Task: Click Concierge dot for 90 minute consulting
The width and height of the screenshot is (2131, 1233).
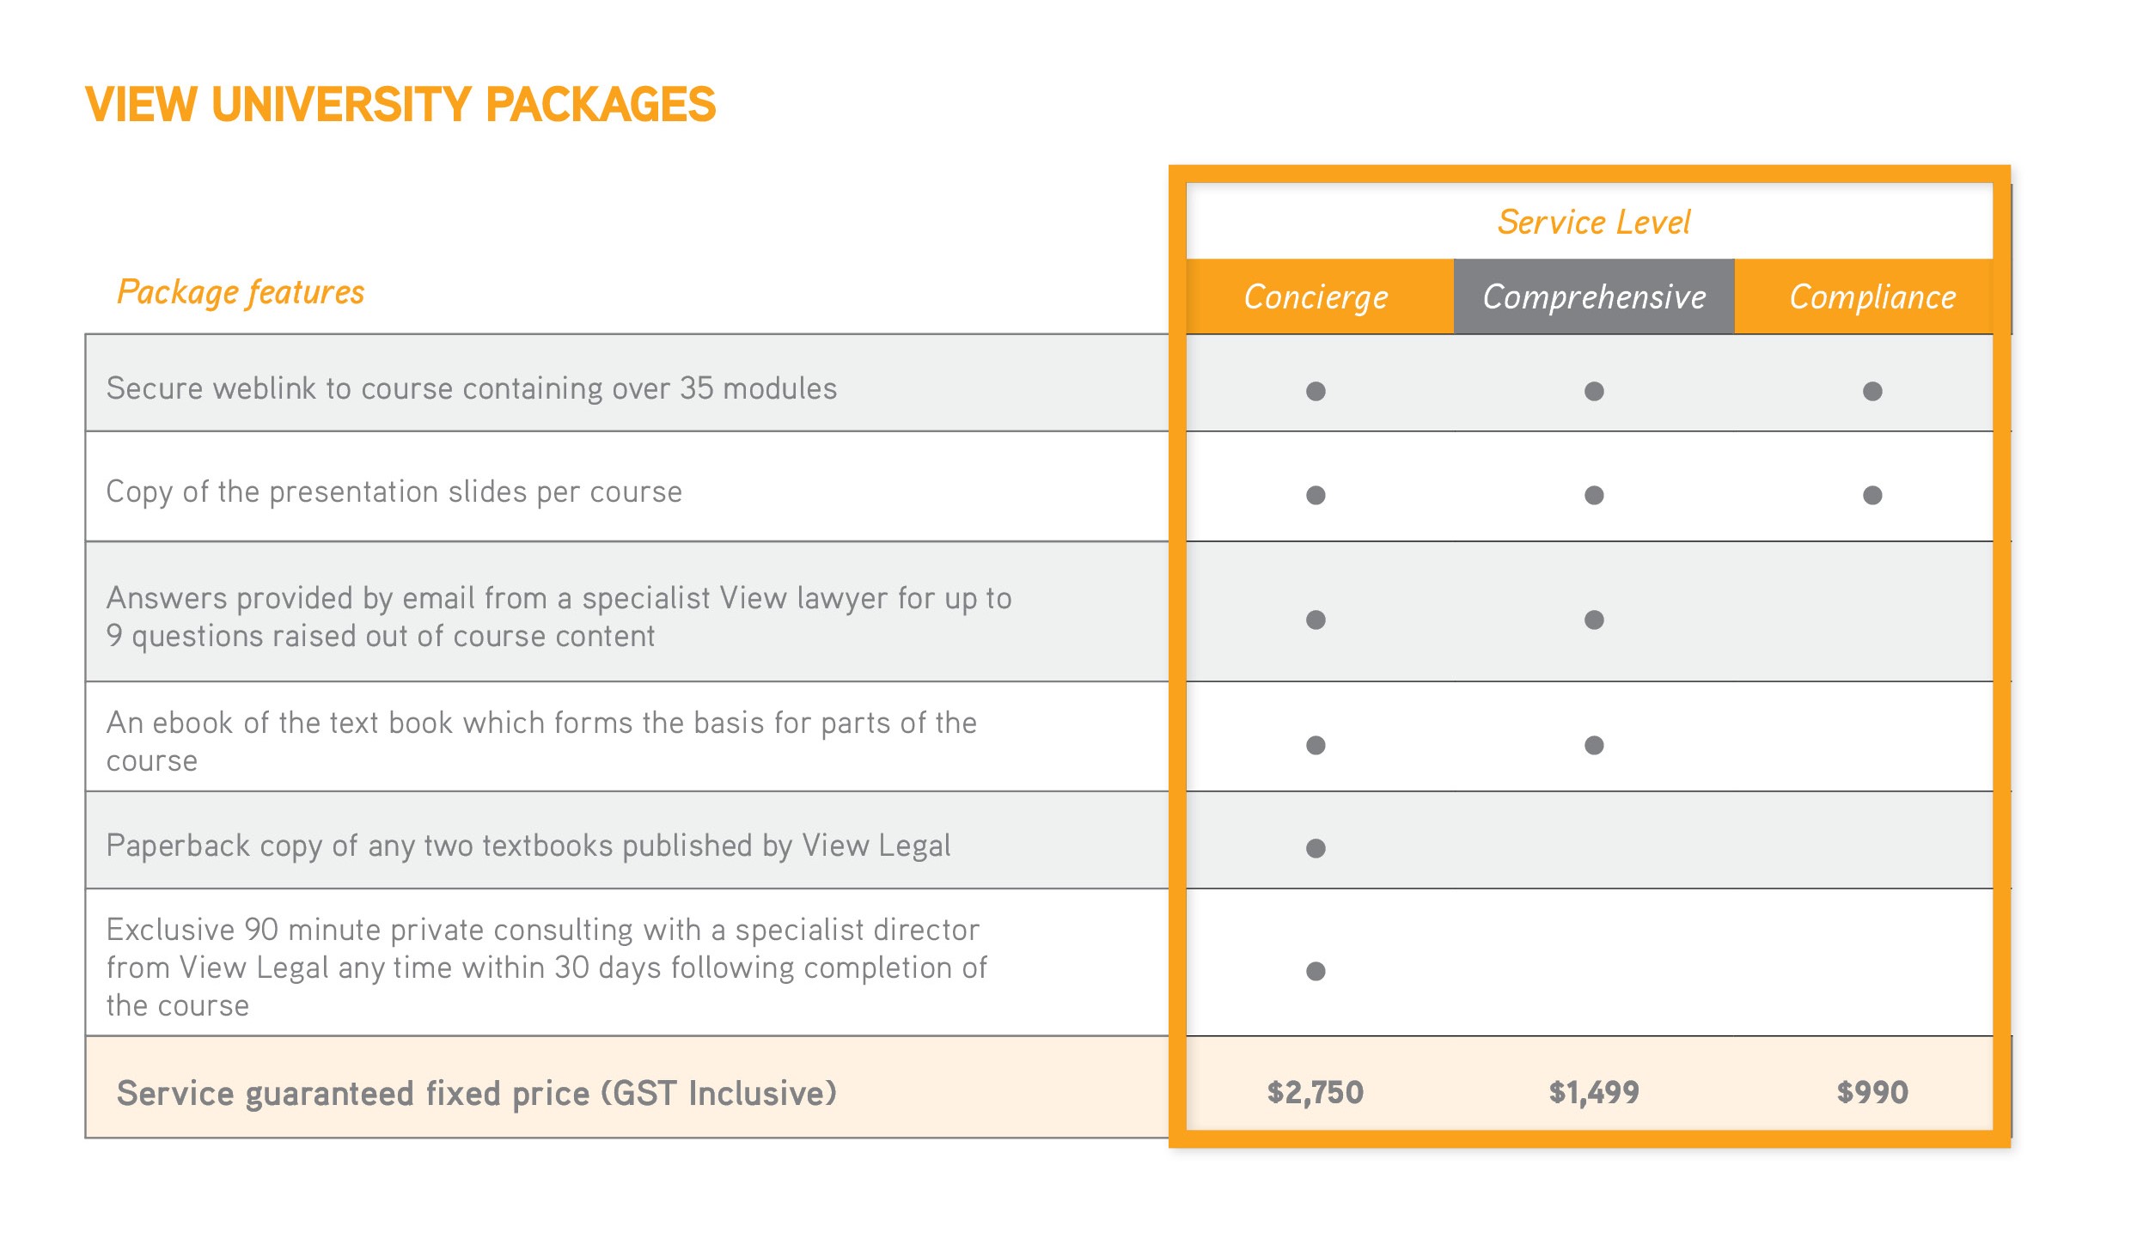Action: (1316, 971)
